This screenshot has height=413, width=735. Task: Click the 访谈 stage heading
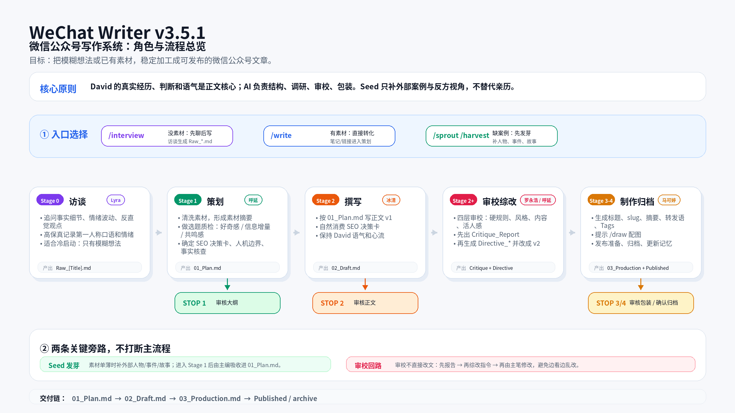point(77,201)
